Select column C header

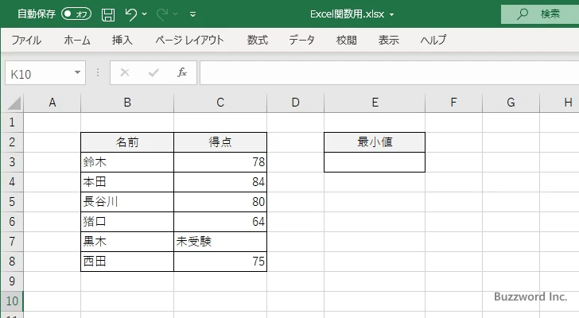[220, 103]
